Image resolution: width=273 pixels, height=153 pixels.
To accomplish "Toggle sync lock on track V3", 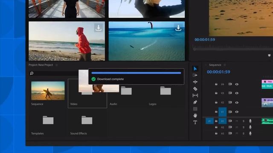I will pos(230,93).
